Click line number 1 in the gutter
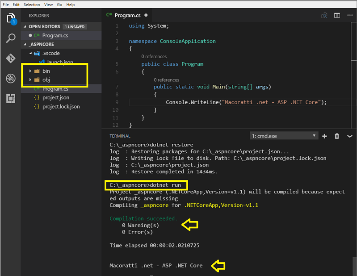 (x=117, y=26)
